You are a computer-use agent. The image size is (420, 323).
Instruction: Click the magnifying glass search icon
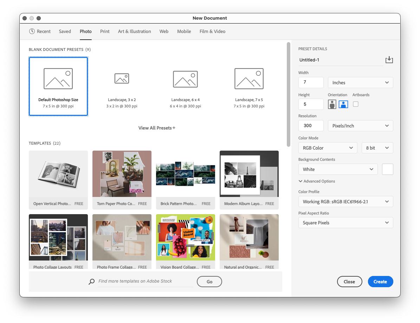(91, 281)
